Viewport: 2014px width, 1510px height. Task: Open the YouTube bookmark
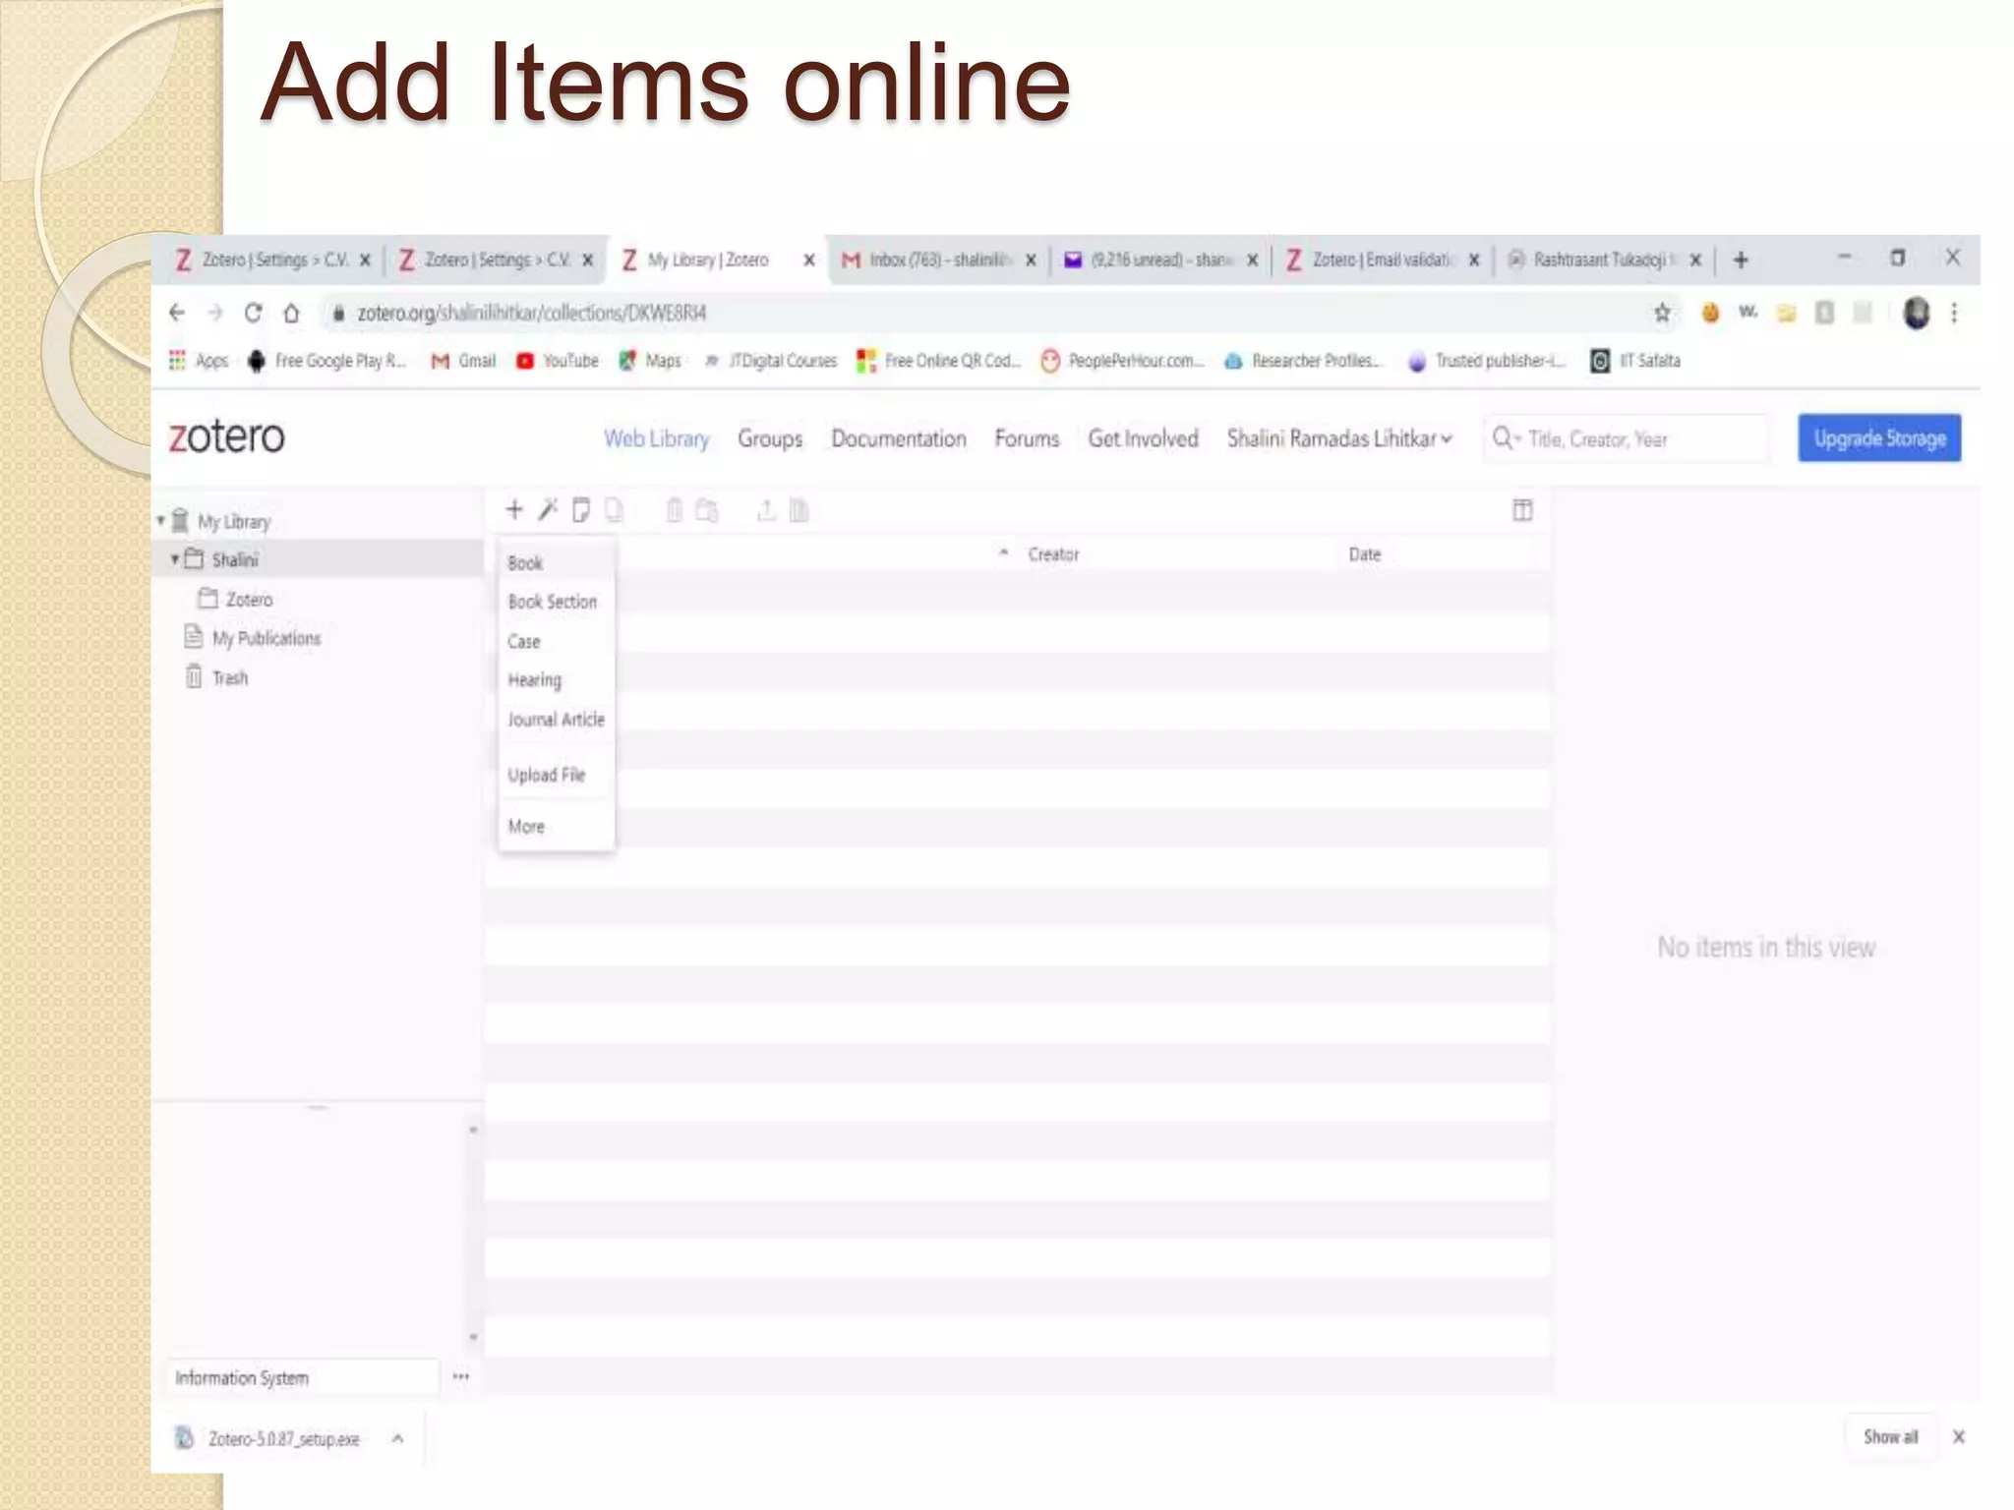coord(558,361)
